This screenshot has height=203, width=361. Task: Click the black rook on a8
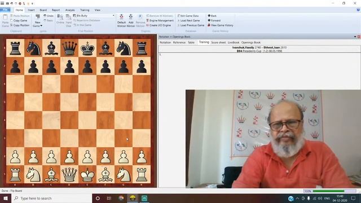click(x=15, y=48)
